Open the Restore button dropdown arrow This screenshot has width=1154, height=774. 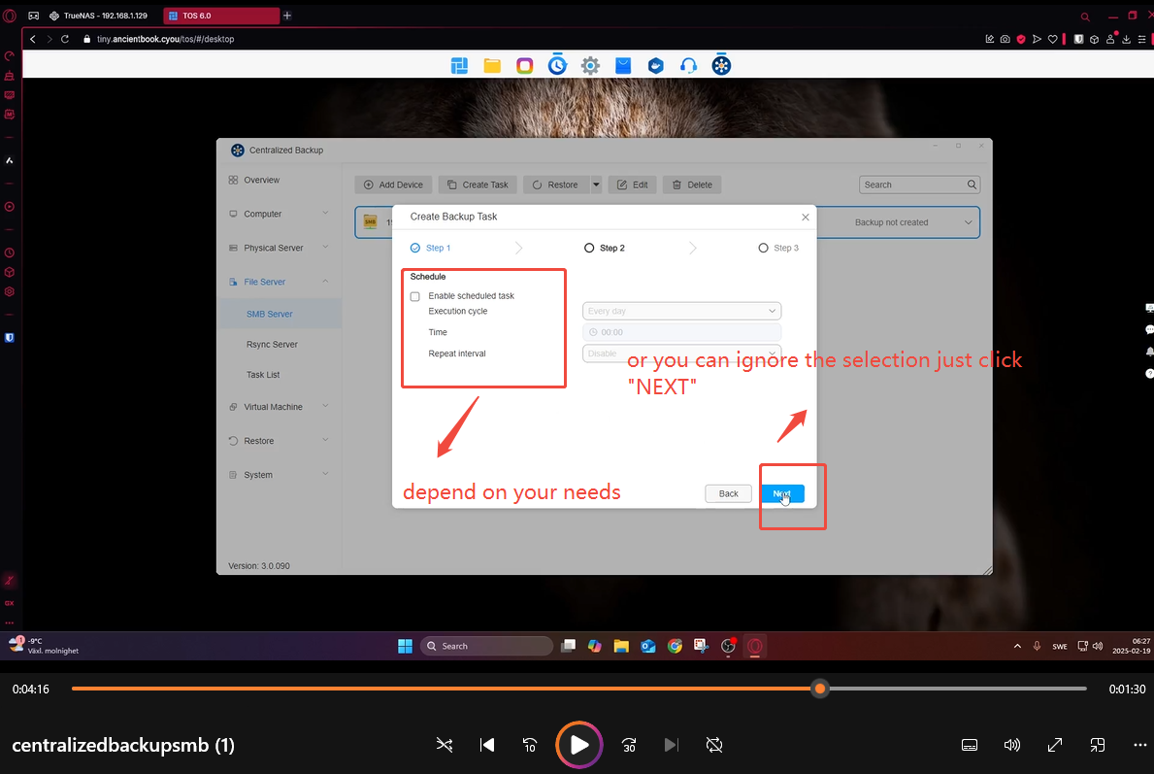[x=596, y=185]
